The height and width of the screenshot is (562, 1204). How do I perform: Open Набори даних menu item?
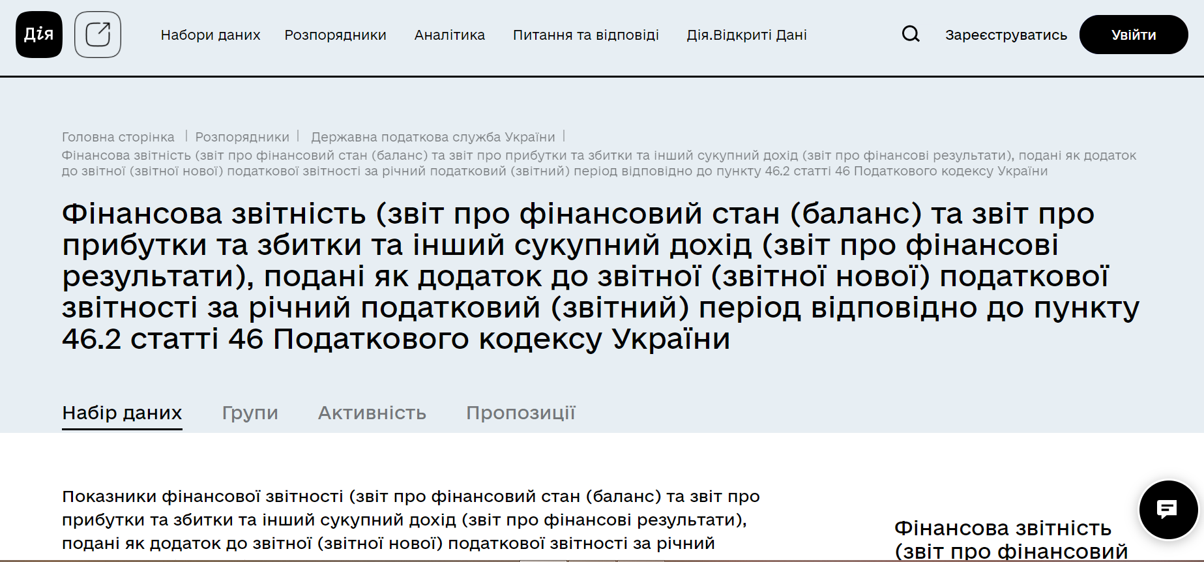pyautogui.click(x=211, y=35)
